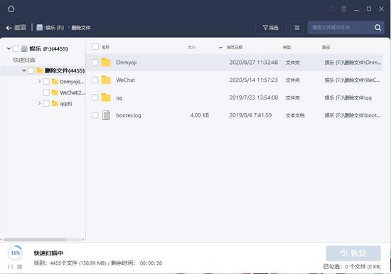Click the 快速扫描 label in tree
The height and width of the screenshot is (274, 391).
(24, 60)
